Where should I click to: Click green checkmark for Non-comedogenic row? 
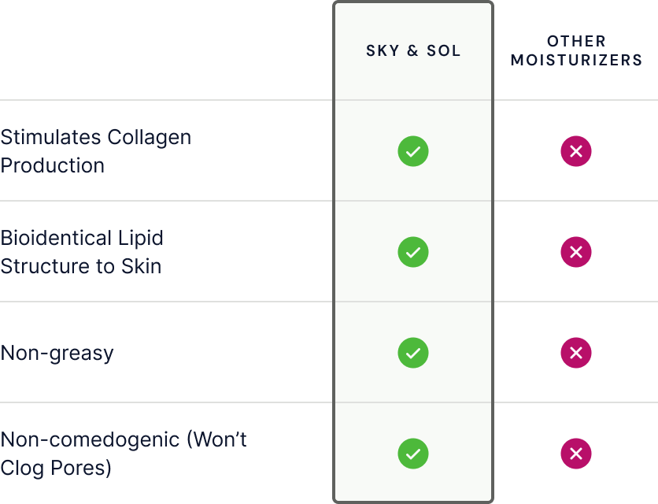(413, 454)
